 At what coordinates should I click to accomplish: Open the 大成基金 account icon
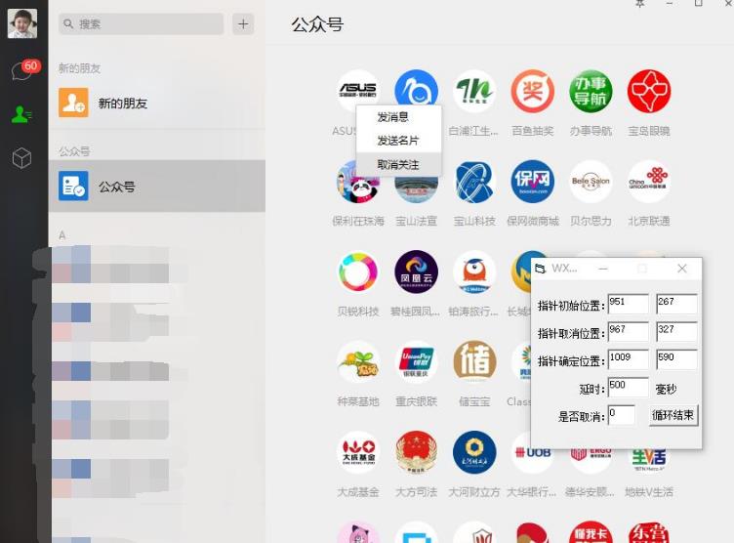coord(358,452)
